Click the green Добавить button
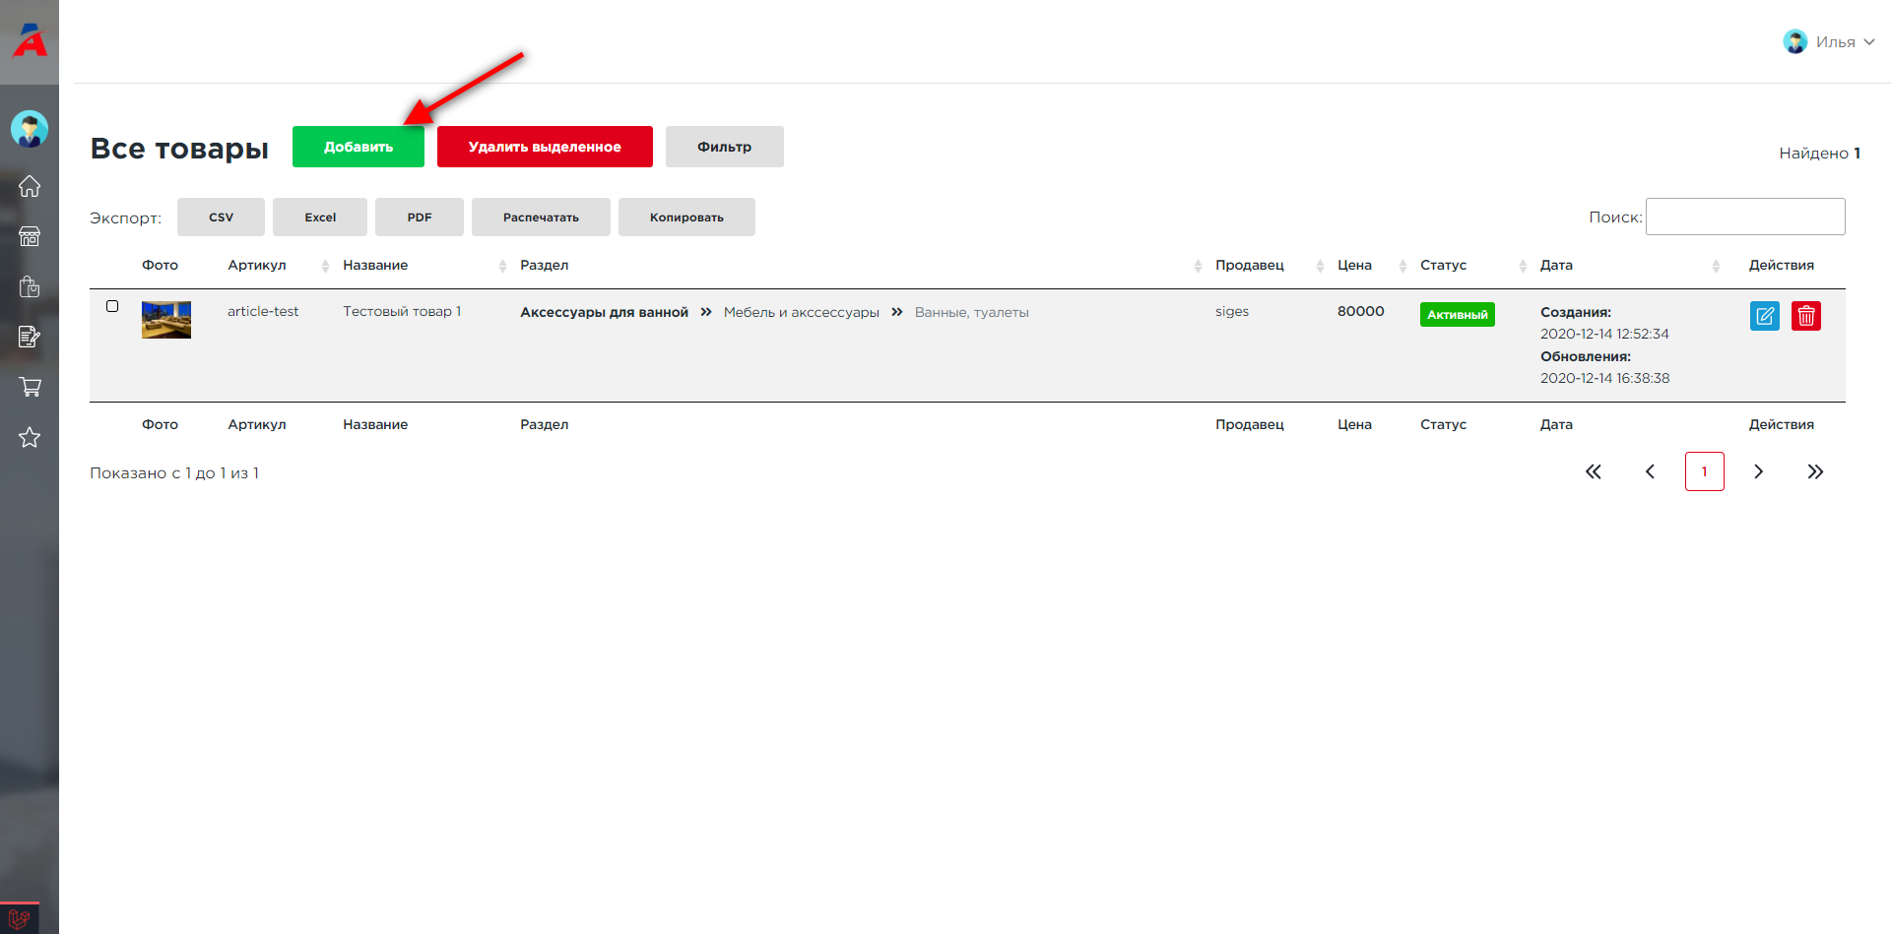Image resolution: width=1891 pixels, height=934 pixels. [x=359, y=147]
